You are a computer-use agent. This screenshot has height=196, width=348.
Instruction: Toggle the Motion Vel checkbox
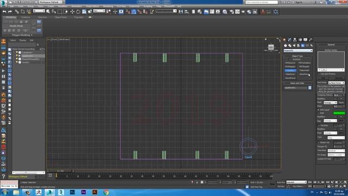pyautogui.click(x=319, y=143)
